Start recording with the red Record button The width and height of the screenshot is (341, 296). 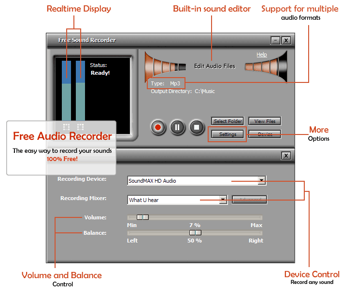tap(158, 128)
